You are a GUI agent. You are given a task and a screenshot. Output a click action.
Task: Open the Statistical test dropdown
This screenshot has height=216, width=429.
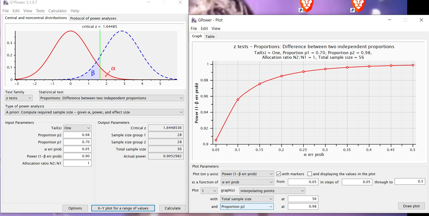pyautogui.click(x=112, y=98)
